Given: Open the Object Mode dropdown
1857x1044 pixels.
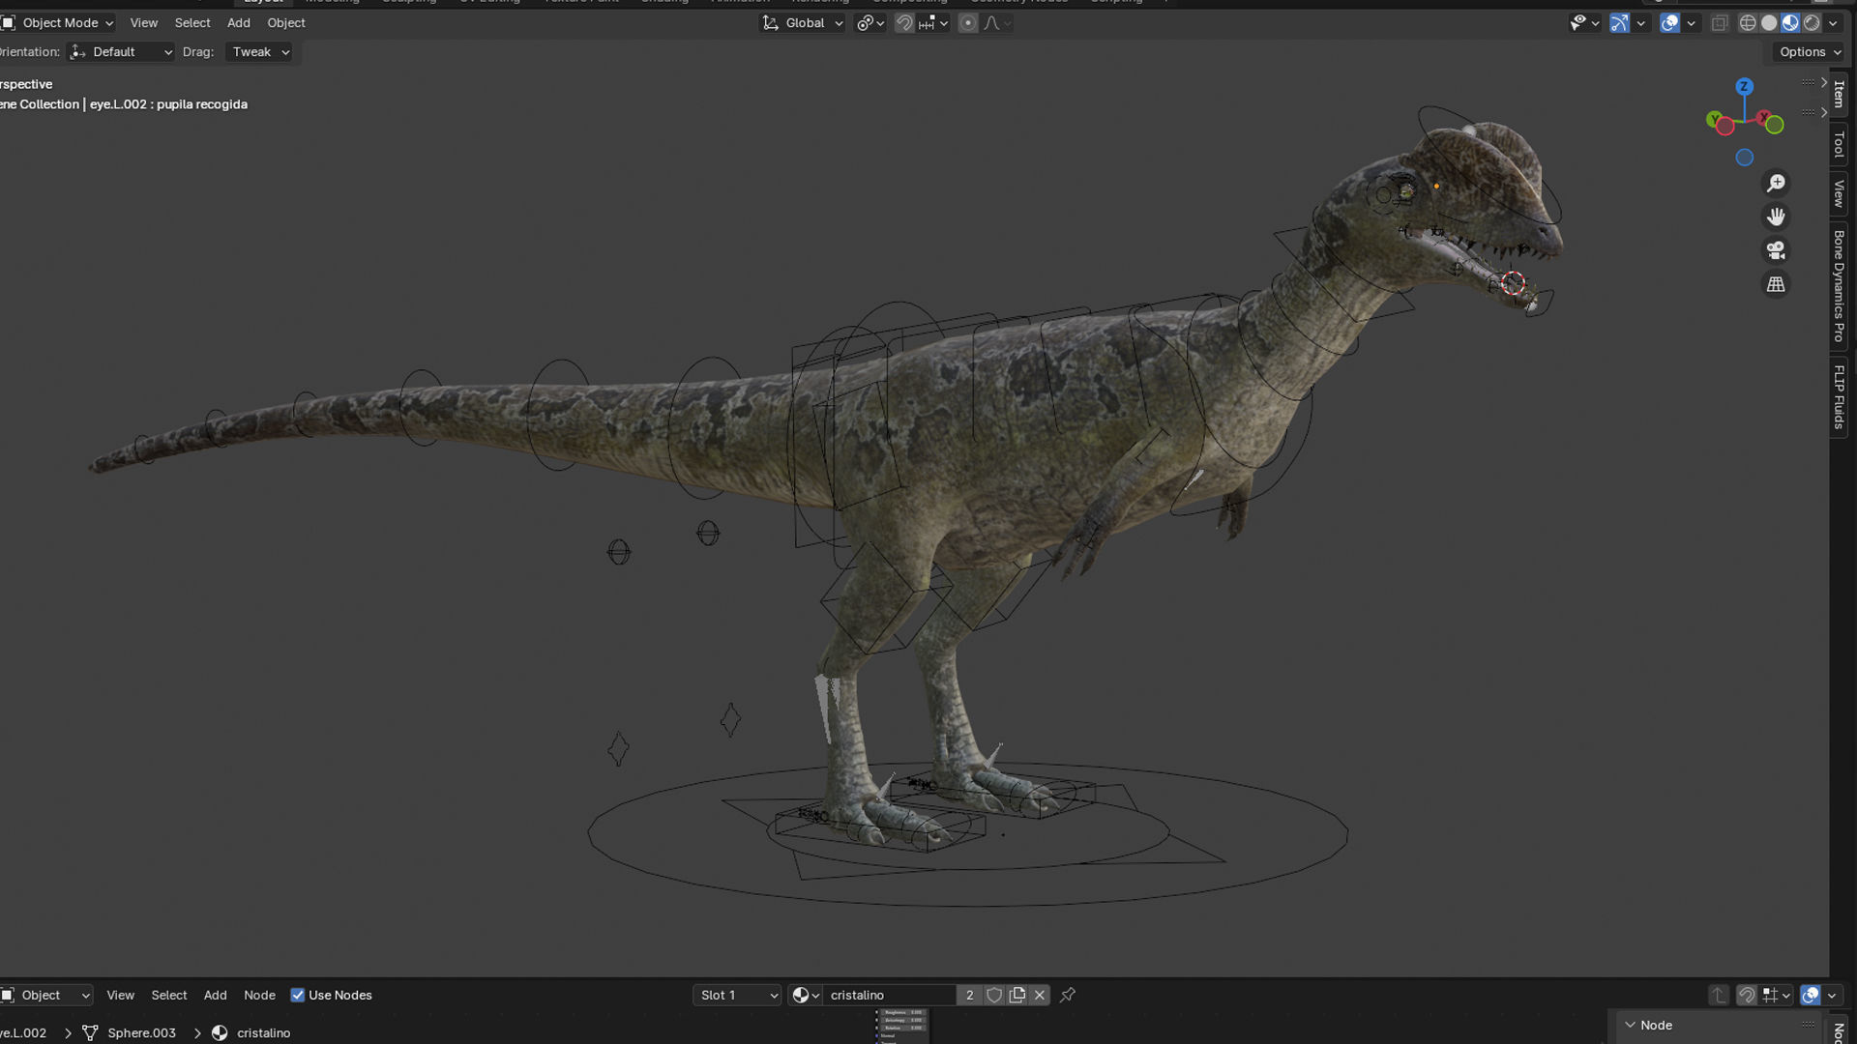Looking at the screenshot, I should 60,23.
